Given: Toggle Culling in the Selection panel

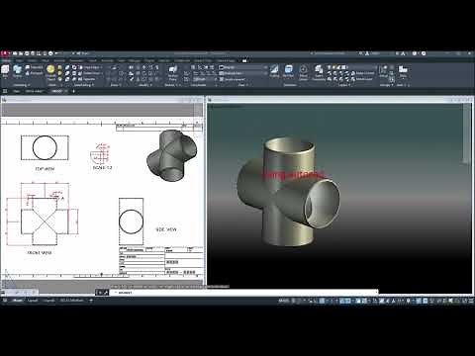Looking at the screenshot, I should (x=274, y=71).
